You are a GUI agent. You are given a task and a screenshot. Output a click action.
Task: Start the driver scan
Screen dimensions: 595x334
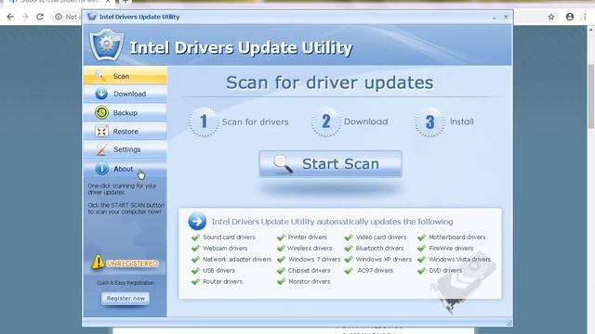(x=330, y=164)
